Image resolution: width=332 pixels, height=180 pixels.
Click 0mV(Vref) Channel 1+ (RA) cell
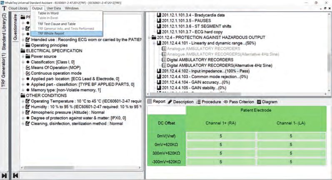click(221, 136)
